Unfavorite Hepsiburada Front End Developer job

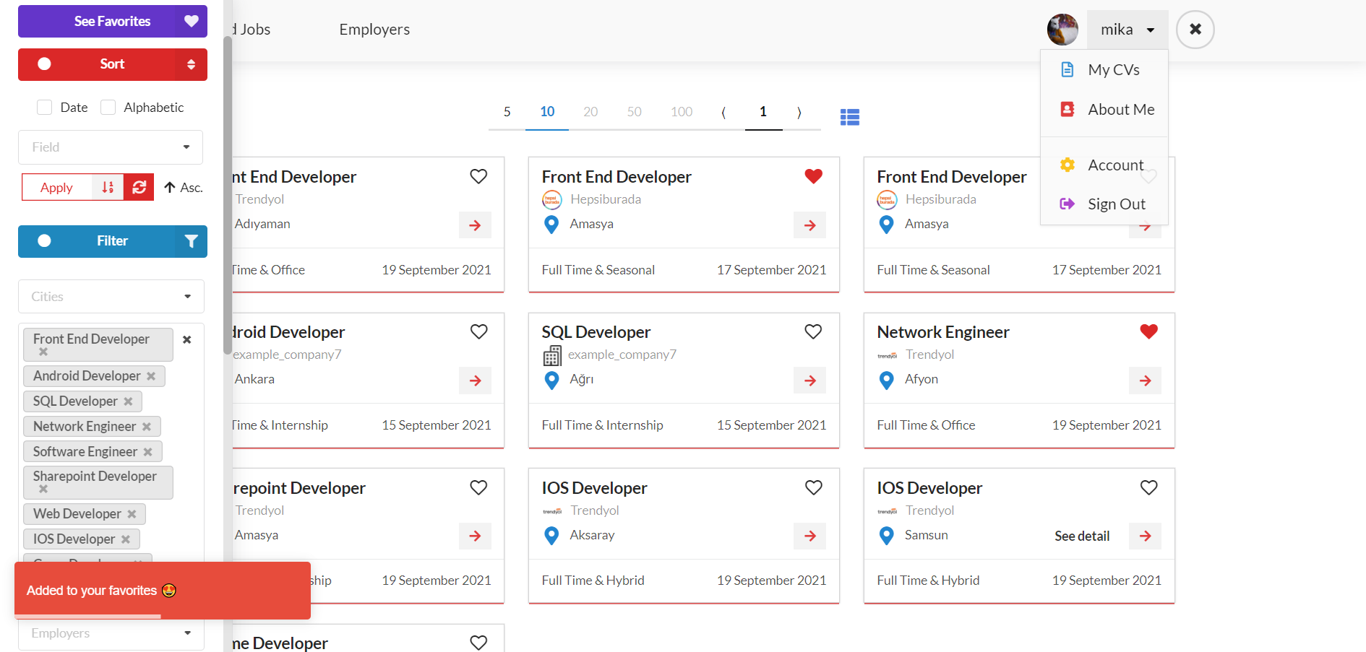point(814,176)
